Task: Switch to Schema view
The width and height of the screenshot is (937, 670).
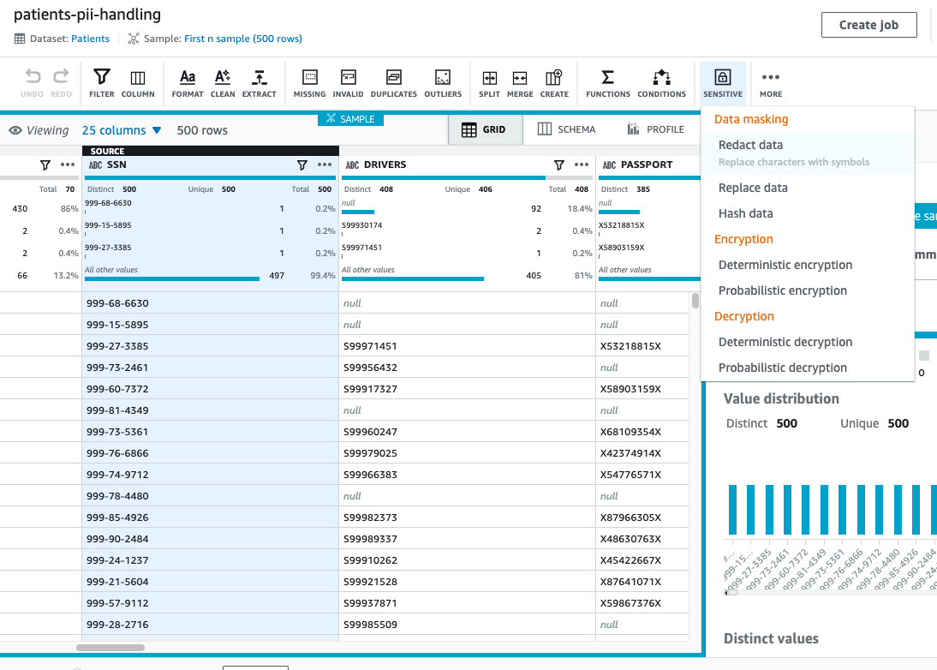Action: [x=566, y=129]
